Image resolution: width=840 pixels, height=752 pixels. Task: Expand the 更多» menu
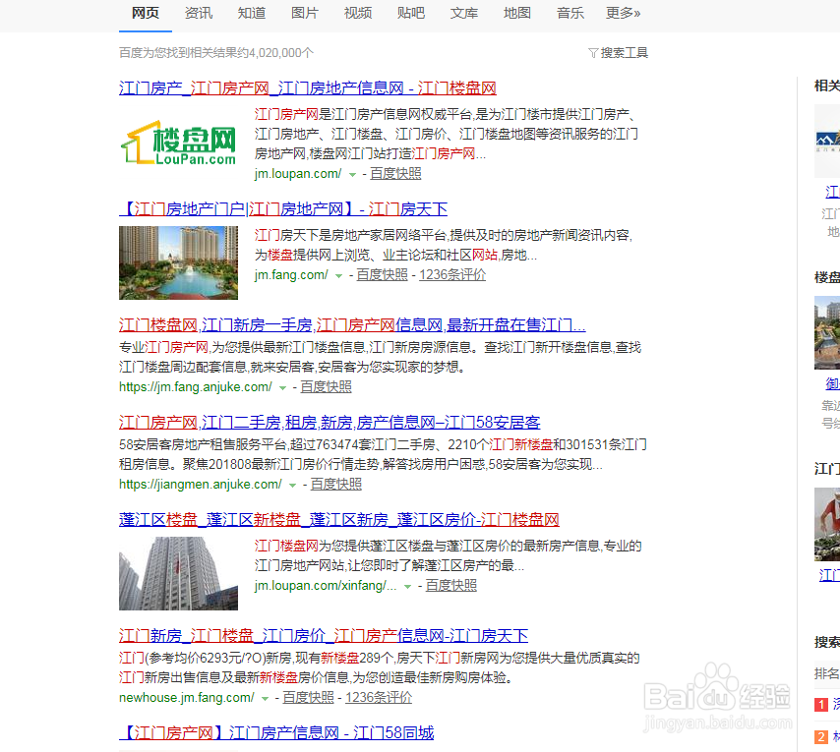coord(623,13)
